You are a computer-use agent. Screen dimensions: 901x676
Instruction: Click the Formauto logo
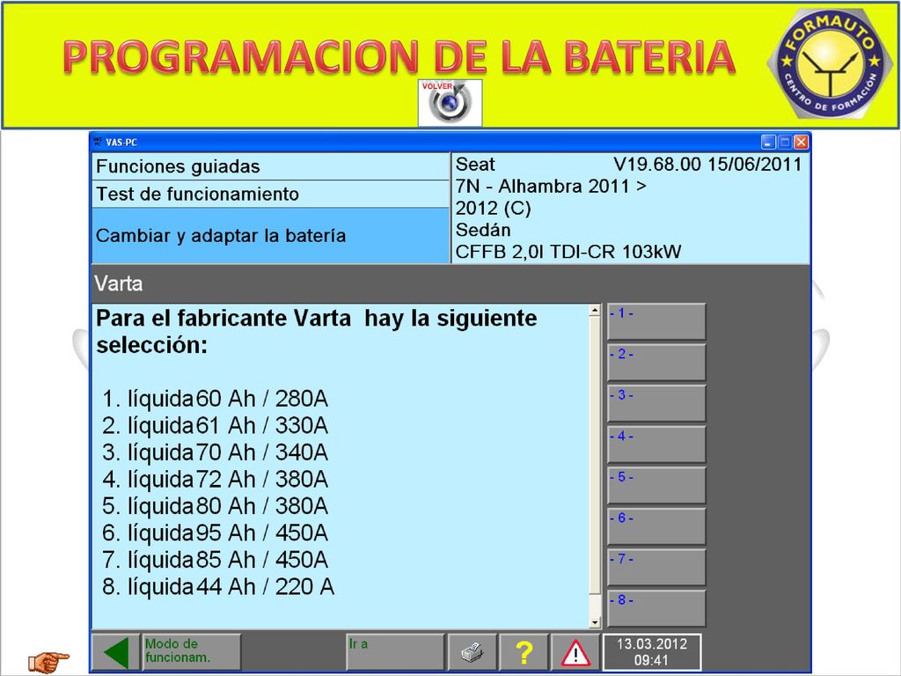[830, 62]
